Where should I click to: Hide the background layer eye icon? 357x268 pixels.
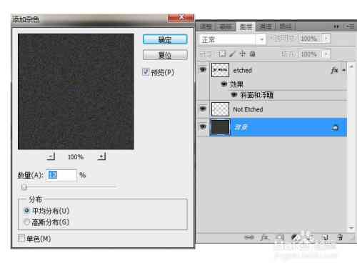pos(203,127)
